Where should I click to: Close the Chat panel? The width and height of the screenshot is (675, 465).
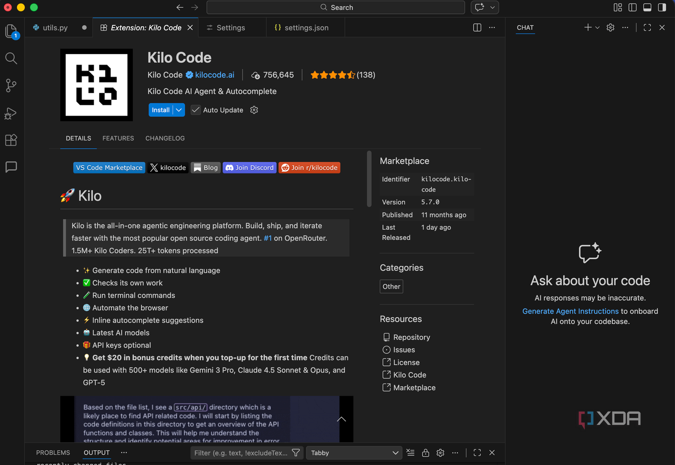(662, 28)
